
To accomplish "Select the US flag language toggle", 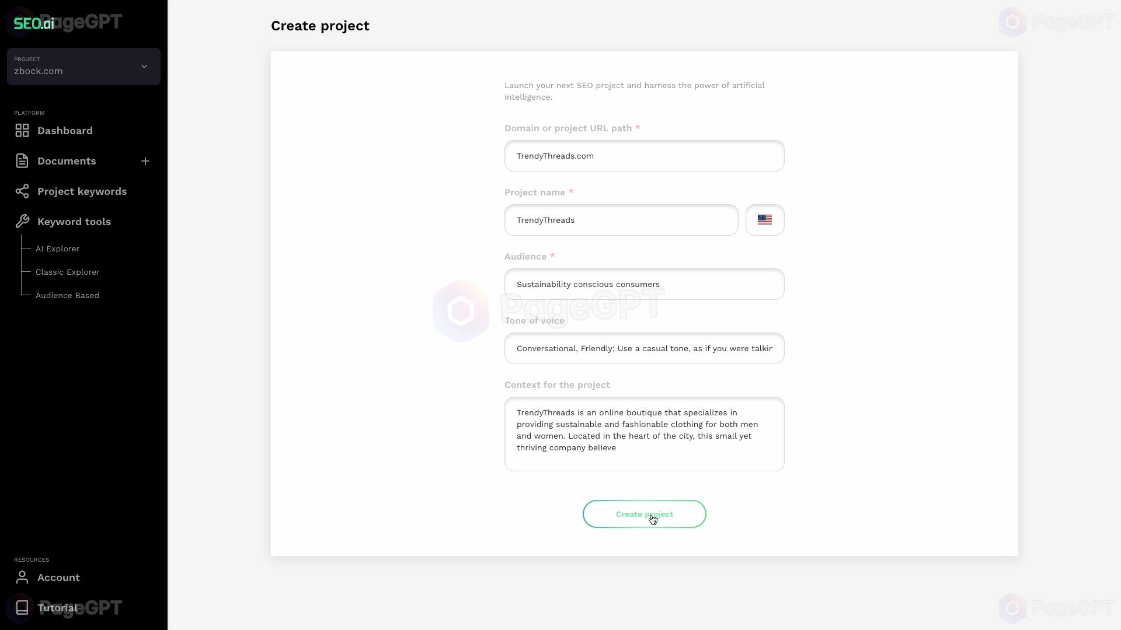I will click(764, 219).
